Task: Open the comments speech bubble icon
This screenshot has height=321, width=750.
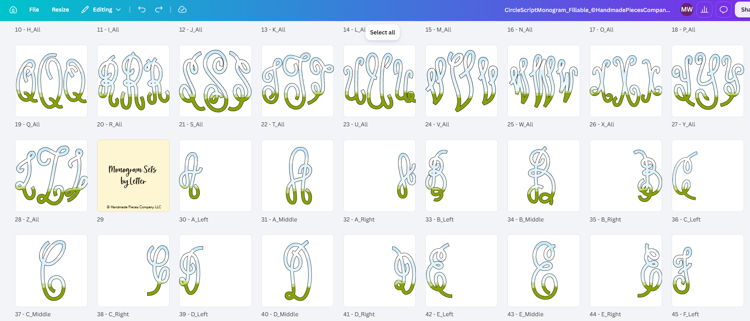Action: pos(724,10)
